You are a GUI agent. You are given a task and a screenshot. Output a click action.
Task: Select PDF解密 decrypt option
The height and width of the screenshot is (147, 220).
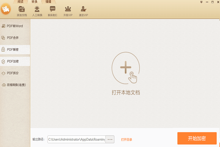click(x=15, y=50)
